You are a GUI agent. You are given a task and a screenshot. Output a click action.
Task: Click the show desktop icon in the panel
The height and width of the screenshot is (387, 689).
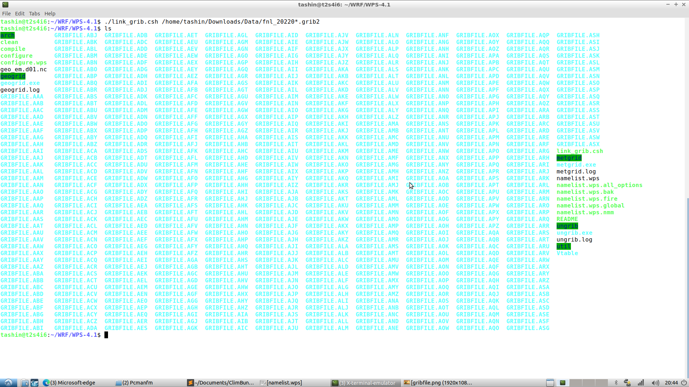(550, 383)
